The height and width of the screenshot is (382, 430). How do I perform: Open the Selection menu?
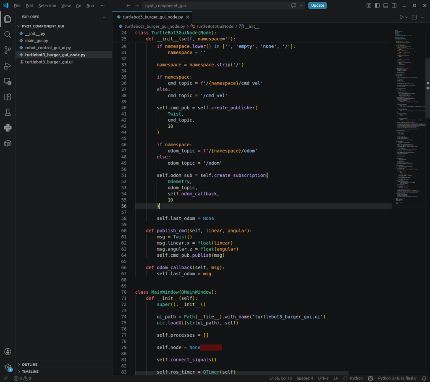(47, 5)
